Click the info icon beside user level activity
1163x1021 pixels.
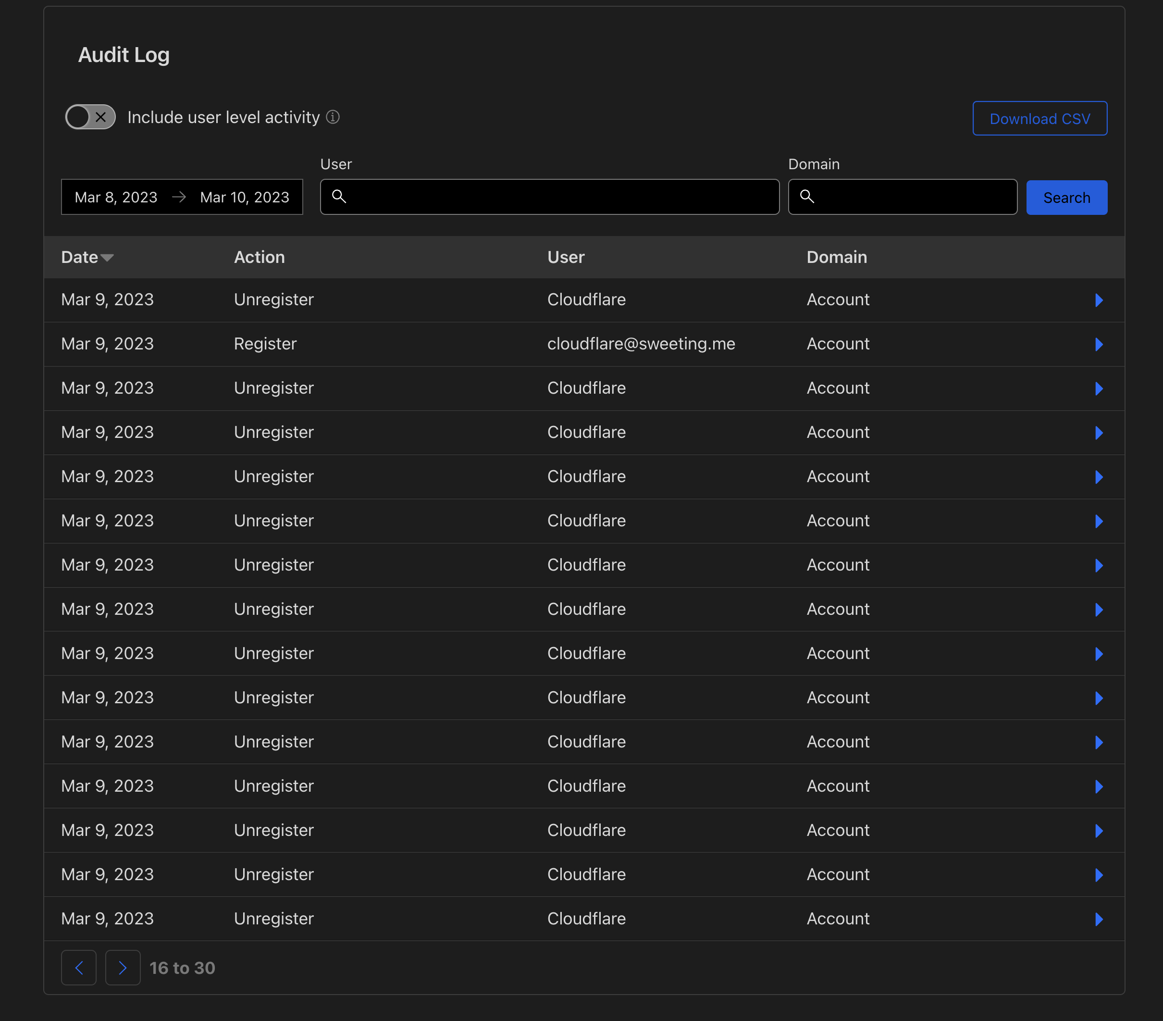click(x=333, y=117)
